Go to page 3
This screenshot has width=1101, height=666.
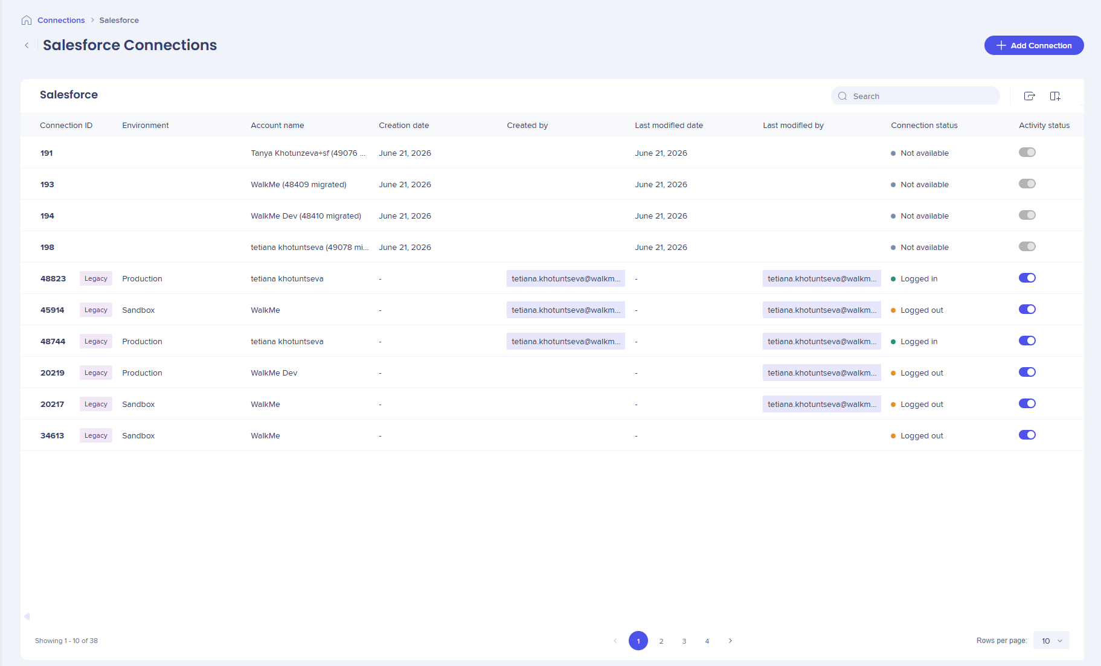point(684,641)
